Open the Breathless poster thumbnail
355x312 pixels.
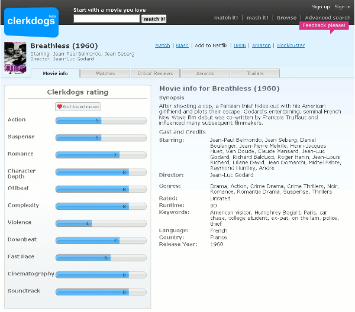[15, 58]
